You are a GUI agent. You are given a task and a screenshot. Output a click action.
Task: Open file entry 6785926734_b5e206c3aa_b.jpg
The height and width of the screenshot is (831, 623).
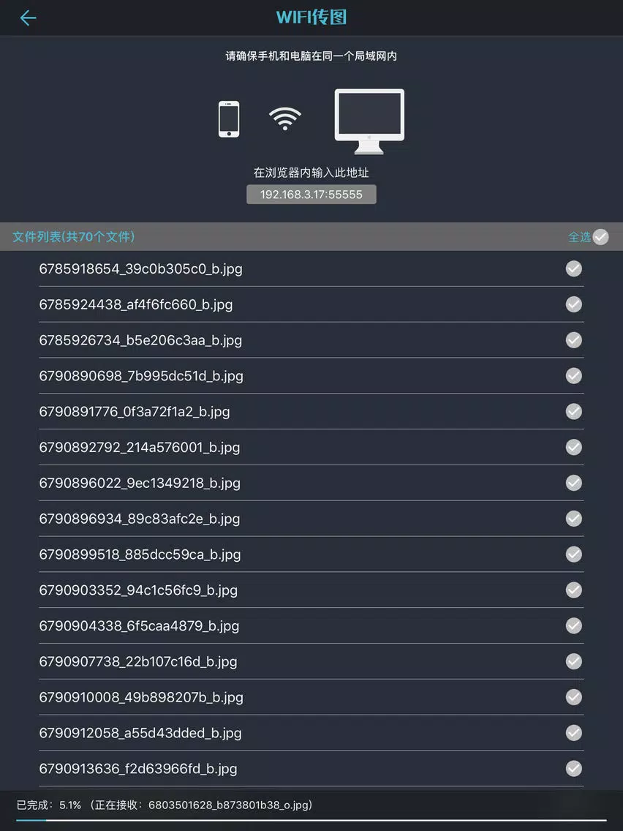[x=311, y=340]
